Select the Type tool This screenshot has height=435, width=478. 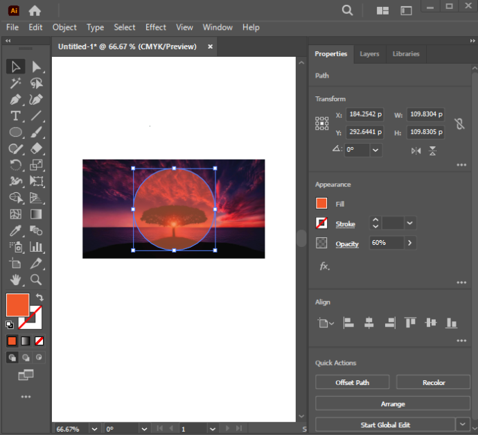(x=15, y=116)
